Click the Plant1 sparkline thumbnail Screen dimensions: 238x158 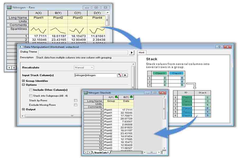tap(38, 31)
